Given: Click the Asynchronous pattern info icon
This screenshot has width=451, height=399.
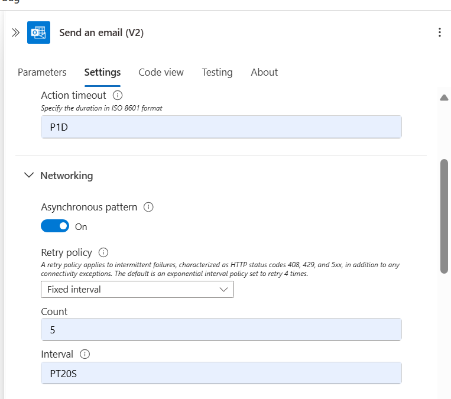Looking at the screenshot, I should (x=148, y=207).
